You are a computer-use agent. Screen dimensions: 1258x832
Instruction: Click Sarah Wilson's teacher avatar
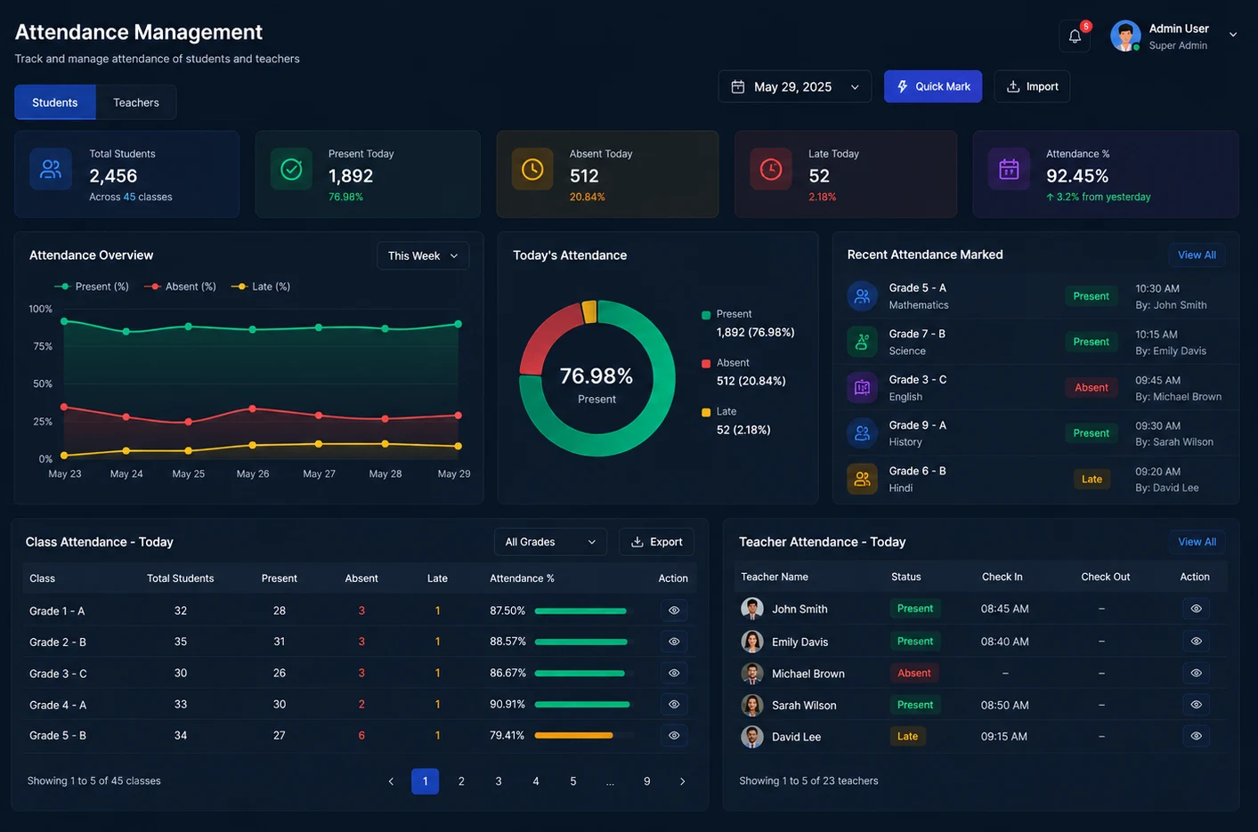tap(752, 705)
